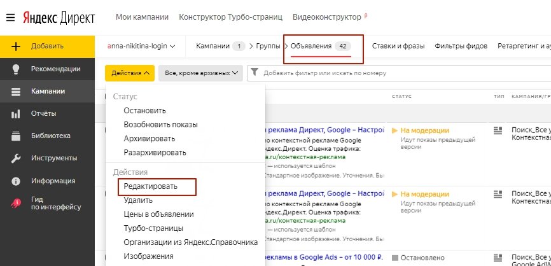This screenshot has height=266, width=551.
Task: Click second ad's green контекстная-реклама URL
Action: point(305,221)
